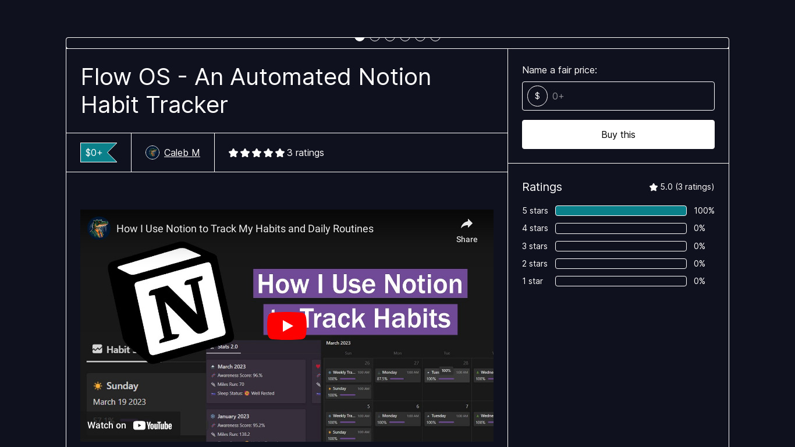Click the 5 stars rating bar
Screen dimensions: 795x447
[x=621, y=211]
